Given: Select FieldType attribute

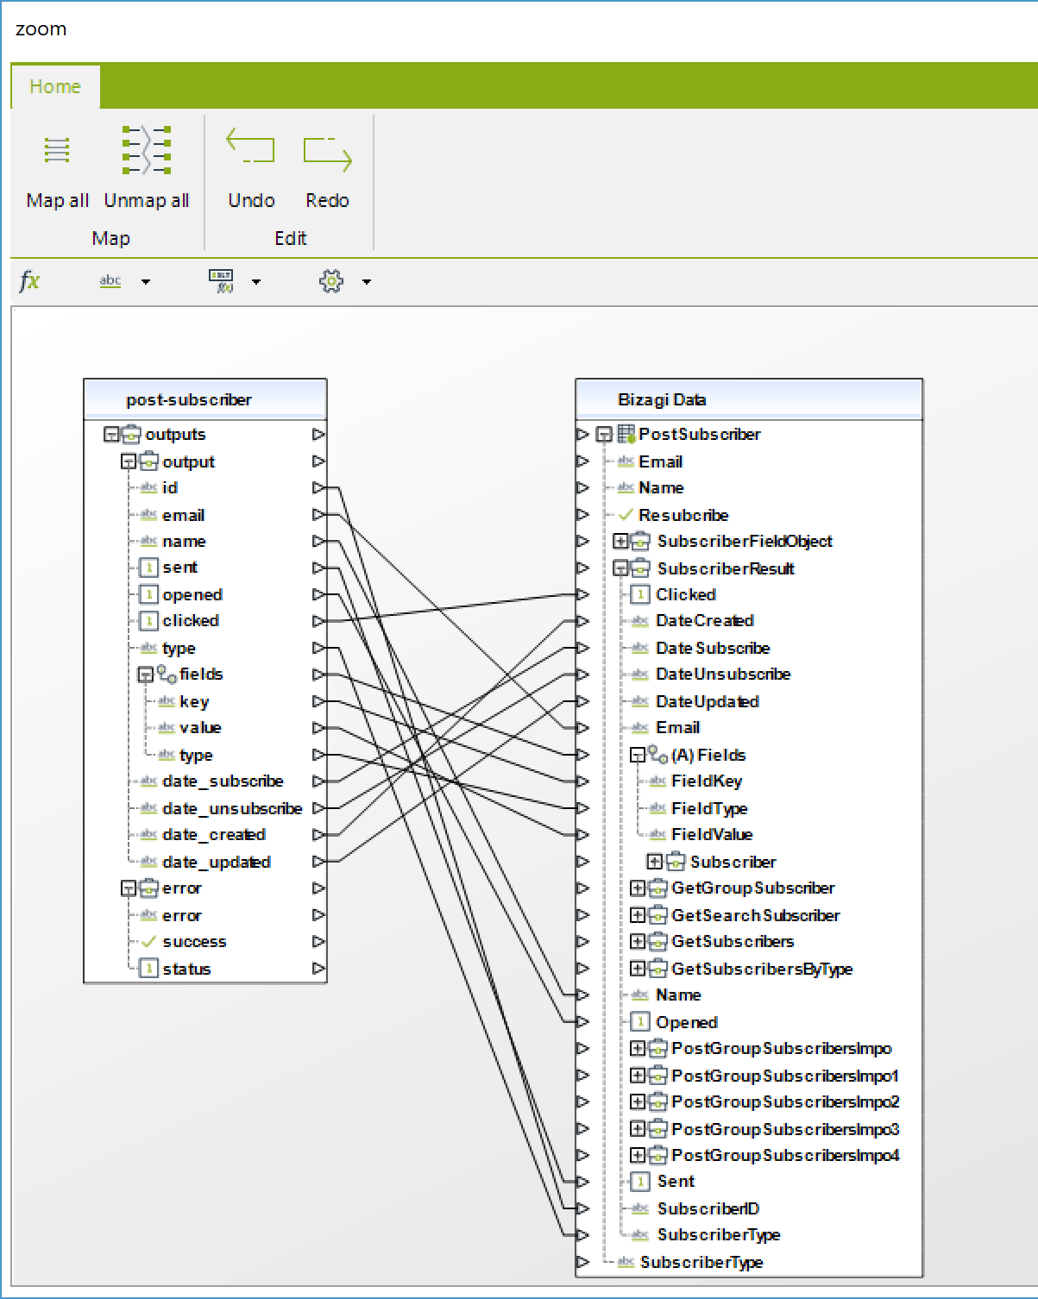Looking at the screenshot, I should (709, 808).
